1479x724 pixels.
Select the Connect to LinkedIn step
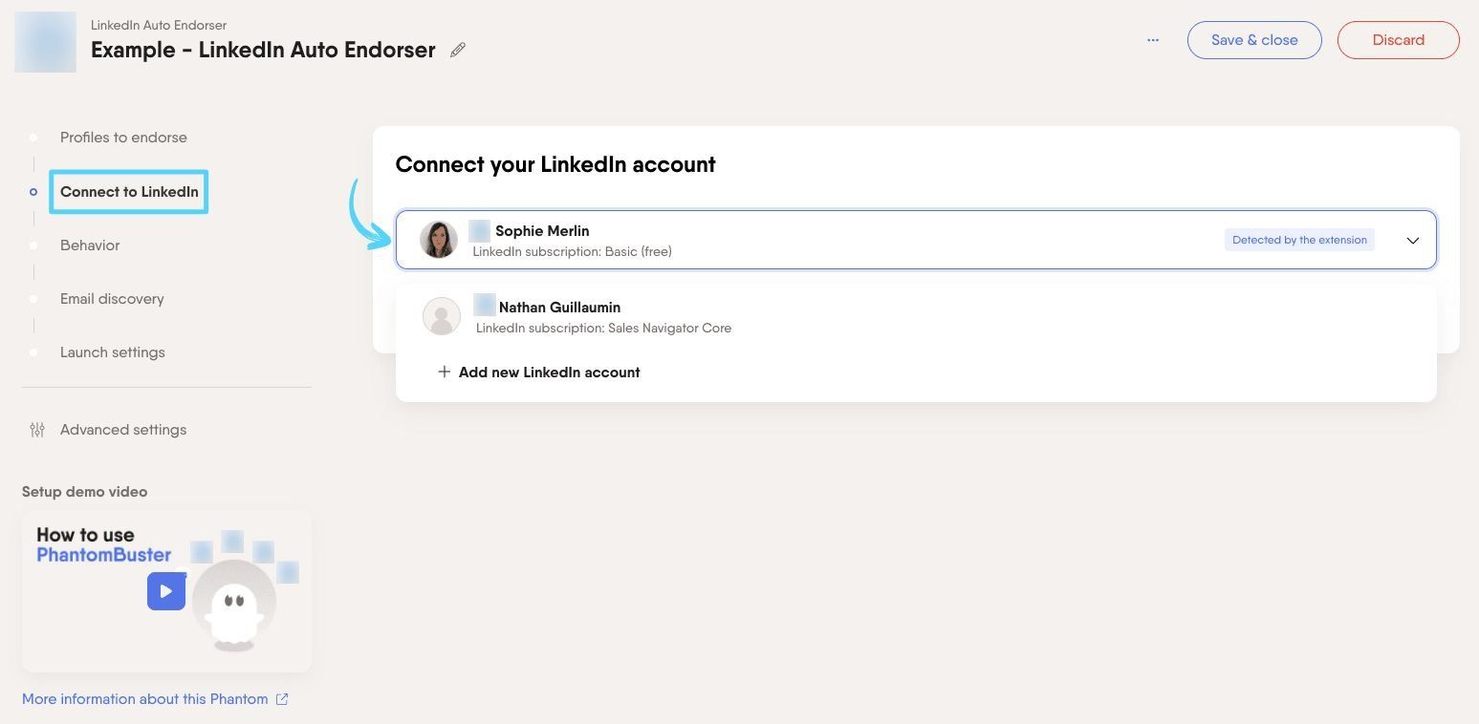pos(129,192)
